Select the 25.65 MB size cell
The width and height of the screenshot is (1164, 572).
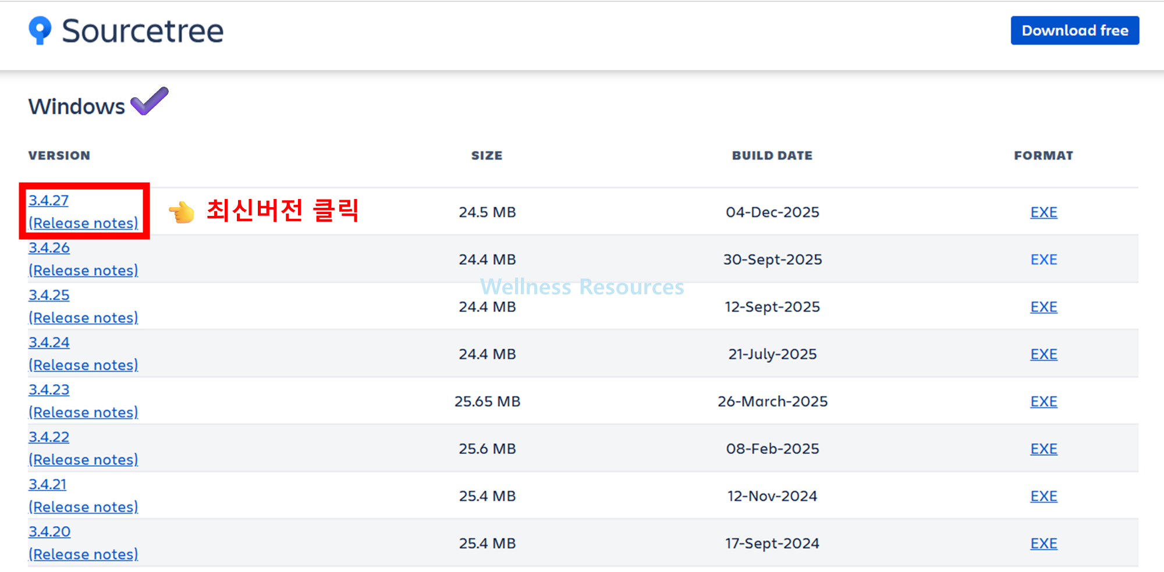(487, 402)
